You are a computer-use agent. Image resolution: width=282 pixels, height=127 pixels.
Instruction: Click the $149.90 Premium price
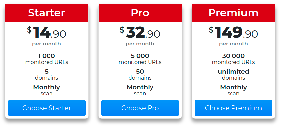(233, 32)
